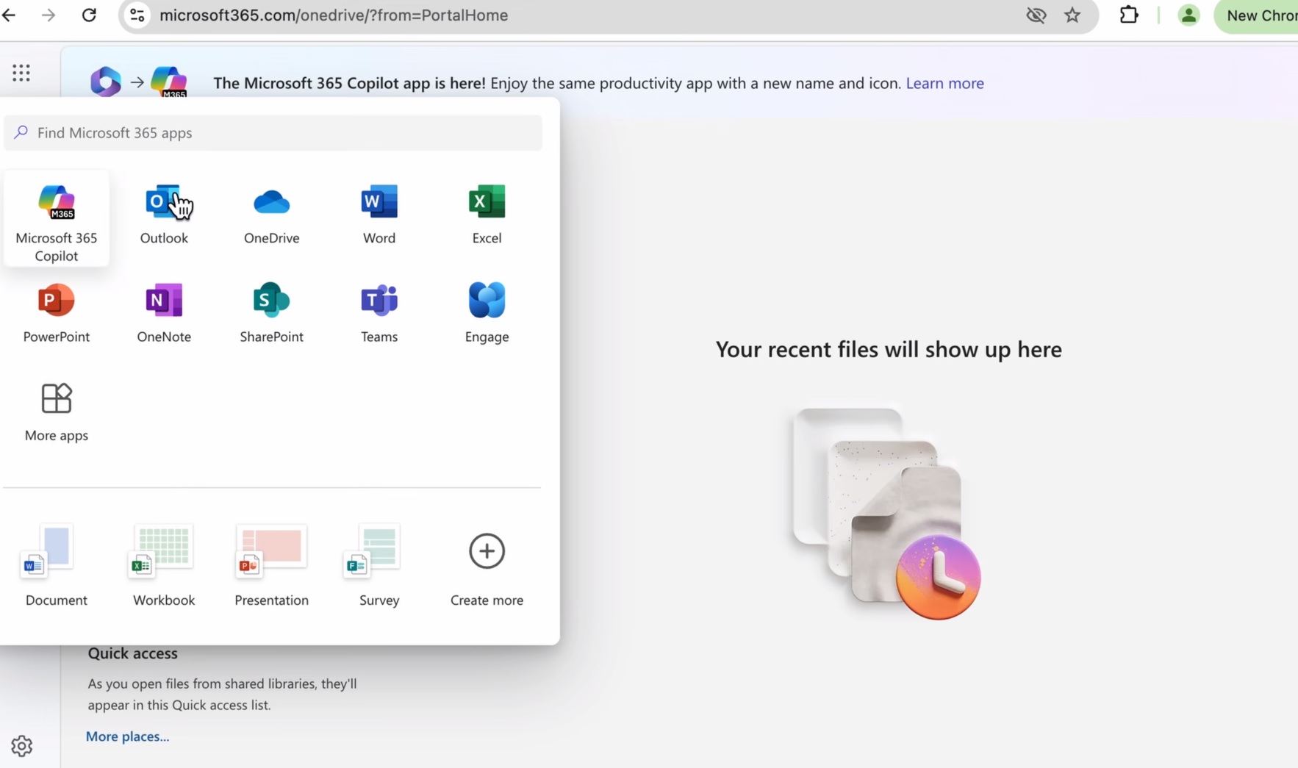The width and height of the screenshot is (1298, 768).
Task: Click 'Your recent files will show up here' text
Action: point(889,349)
